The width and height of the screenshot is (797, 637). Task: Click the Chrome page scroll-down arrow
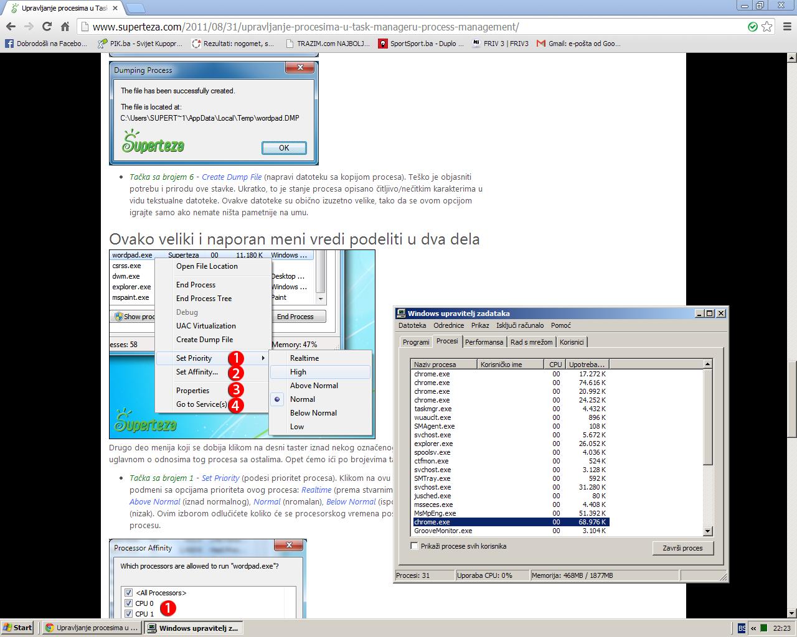coord(792,613)
